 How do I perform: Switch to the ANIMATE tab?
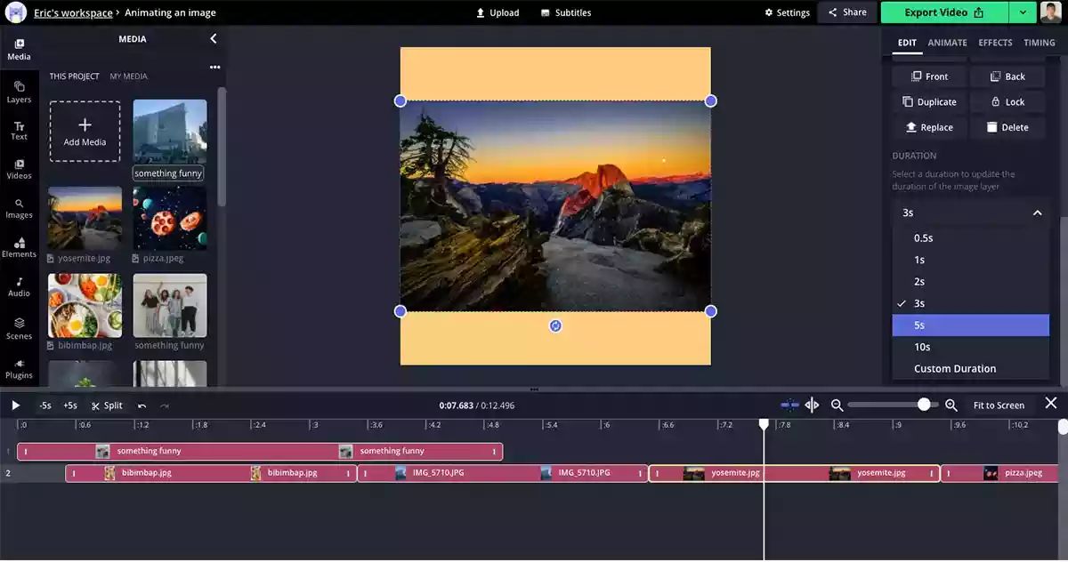coord(947,43)
